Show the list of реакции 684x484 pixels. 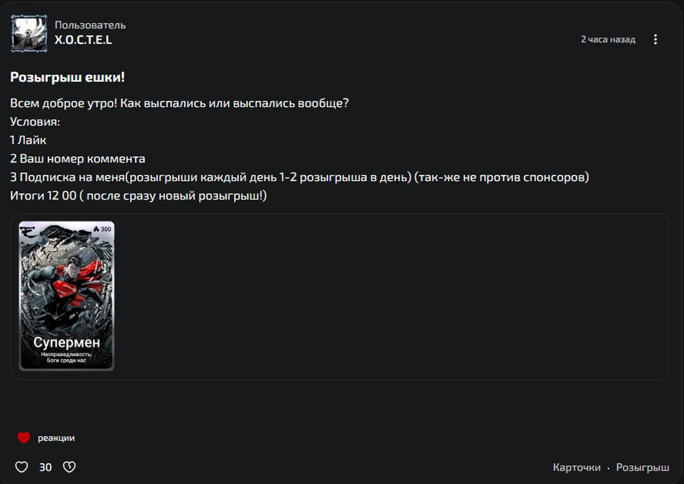tap(56, 438)
